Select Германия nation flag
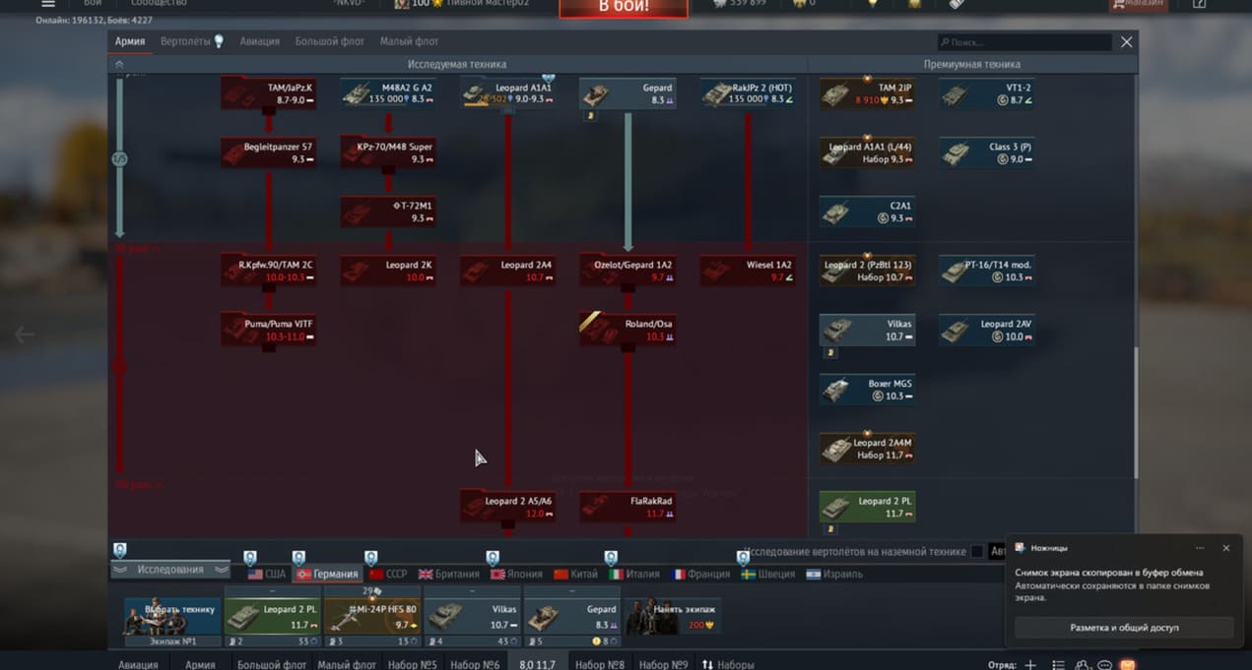Viewport: 1252px width, 670px height. (x=329, y=574)
